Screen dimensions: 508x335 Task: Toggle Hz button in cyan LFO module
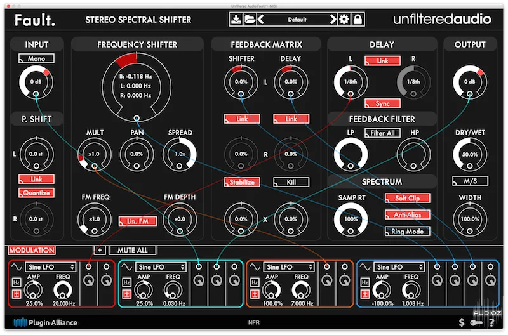[x=126, y=282]
